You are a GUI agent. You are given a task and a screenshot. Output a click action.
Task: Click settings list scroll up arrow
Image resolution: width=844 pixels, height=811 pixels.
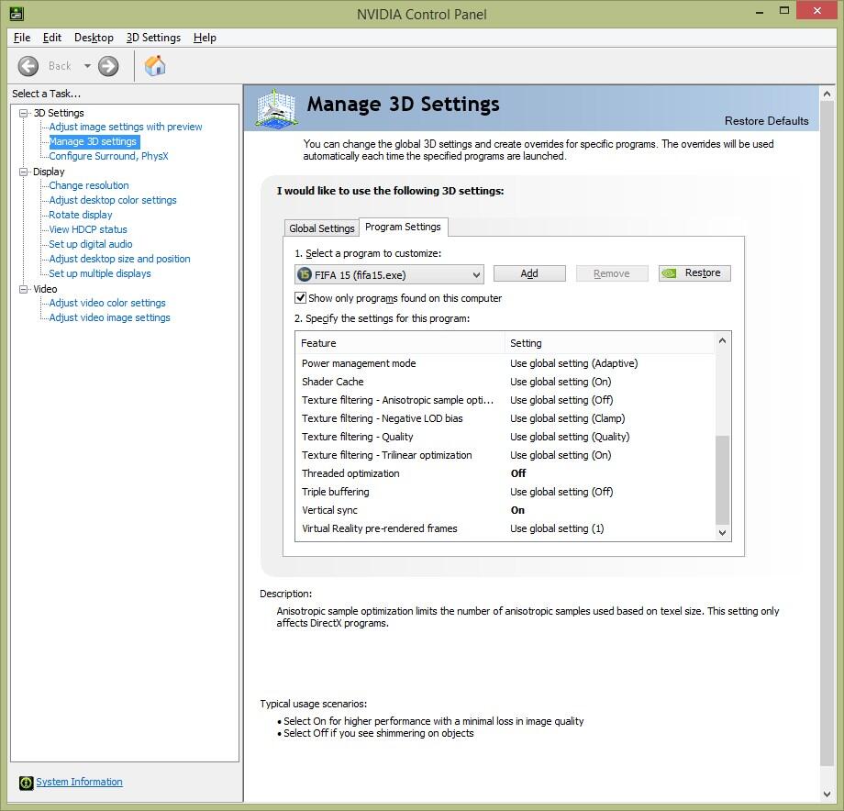coord(722,340)
